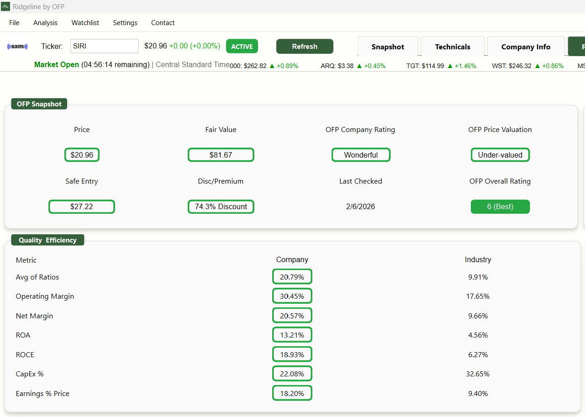Click the $20.96 Price value box

coord(82,155)
